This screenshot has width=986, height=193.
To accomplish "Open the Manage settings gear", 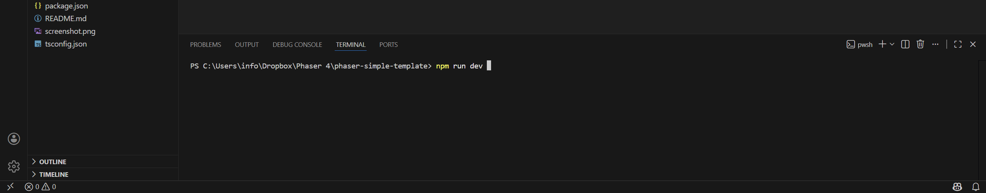I will (x=14, y=166).
